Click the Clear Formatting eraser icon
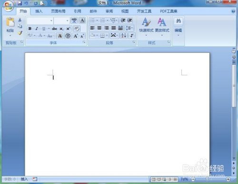This screenshot has width=238, height=184. pyautogui.click(x=77, y=29)
